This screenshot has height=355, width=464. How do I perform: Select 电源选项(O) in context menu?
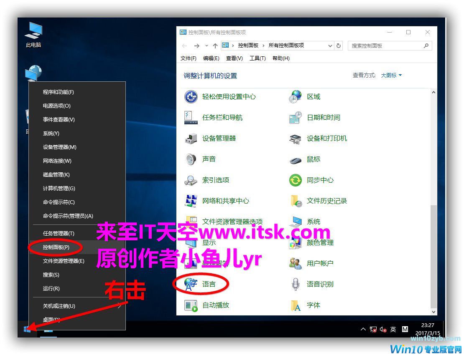pyautogui.click(x=77, y=106)
